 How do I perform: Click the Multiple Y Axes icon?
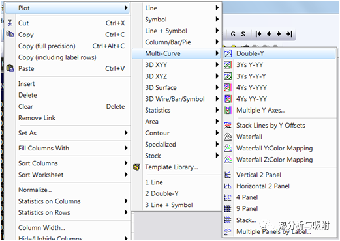tap(228, 110)
